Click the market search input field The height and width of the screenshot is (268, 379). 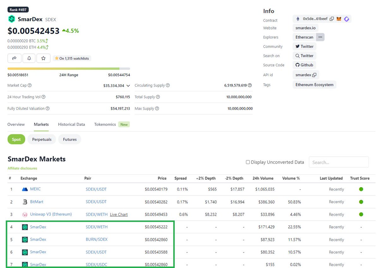pos(339,162)
